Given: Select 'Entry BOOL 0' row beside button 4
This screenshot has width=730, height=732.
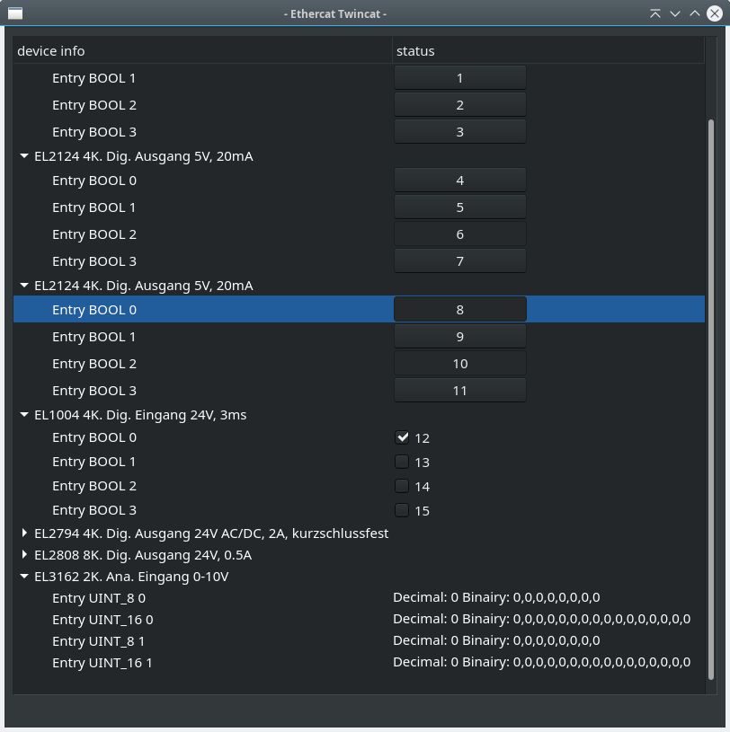Looking at the screenshot, I should 359,181.
